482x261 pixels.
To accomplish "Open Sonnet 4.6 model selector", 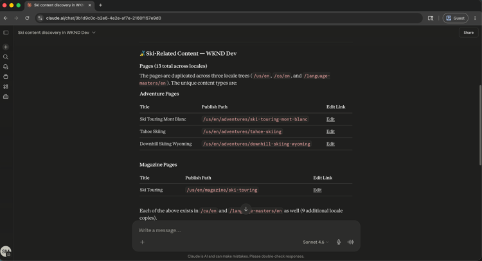I will click(x=316, y=242).
